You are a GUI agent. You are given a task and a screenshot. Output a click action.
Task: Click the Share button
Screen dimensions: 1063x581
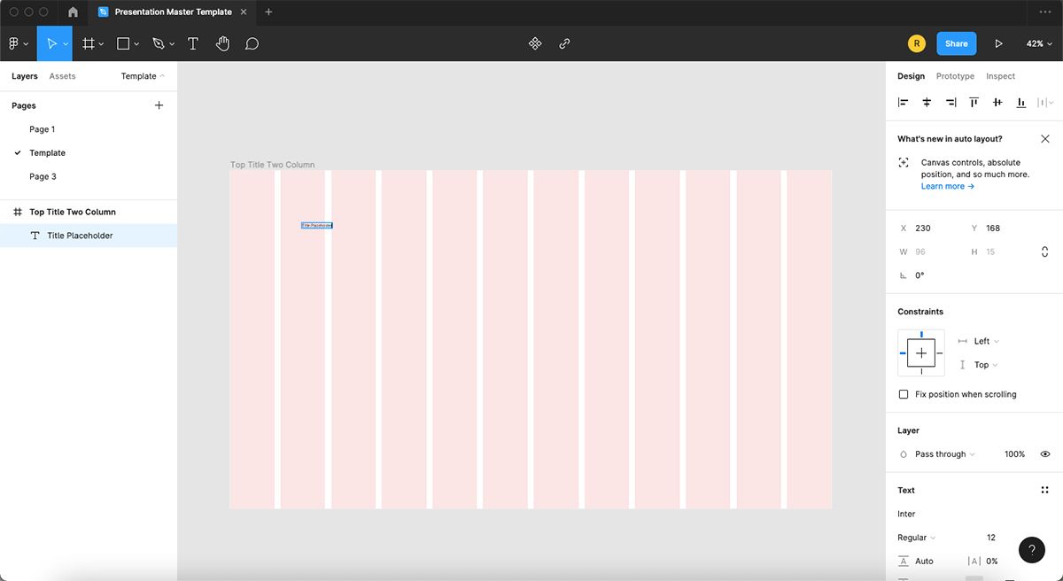[956, 43]
